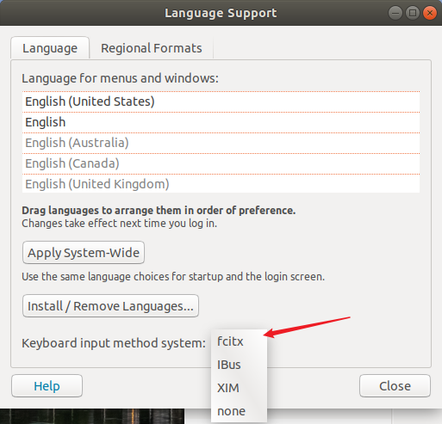The width and height of the screenshot is (442, 424).
Task: Select English (United Kingdom) in the list
Action: coord(221,184)
